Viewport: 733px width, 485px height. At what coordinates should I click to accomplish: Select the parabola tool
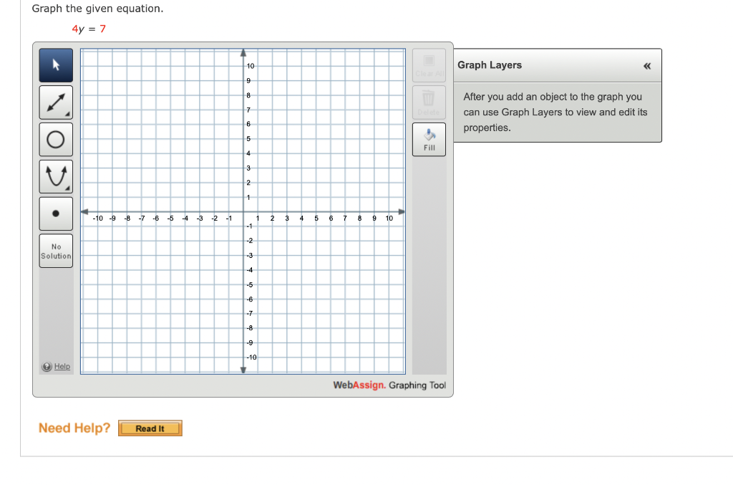coord(56,177)
